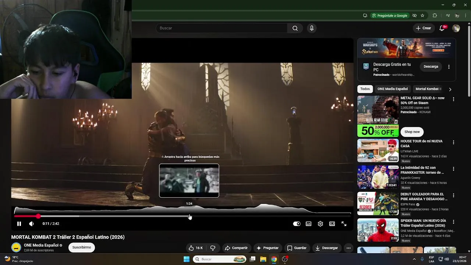The image size is (471, 265).
Task: Toggle the autoplay switch in the player
Action: 297,224
